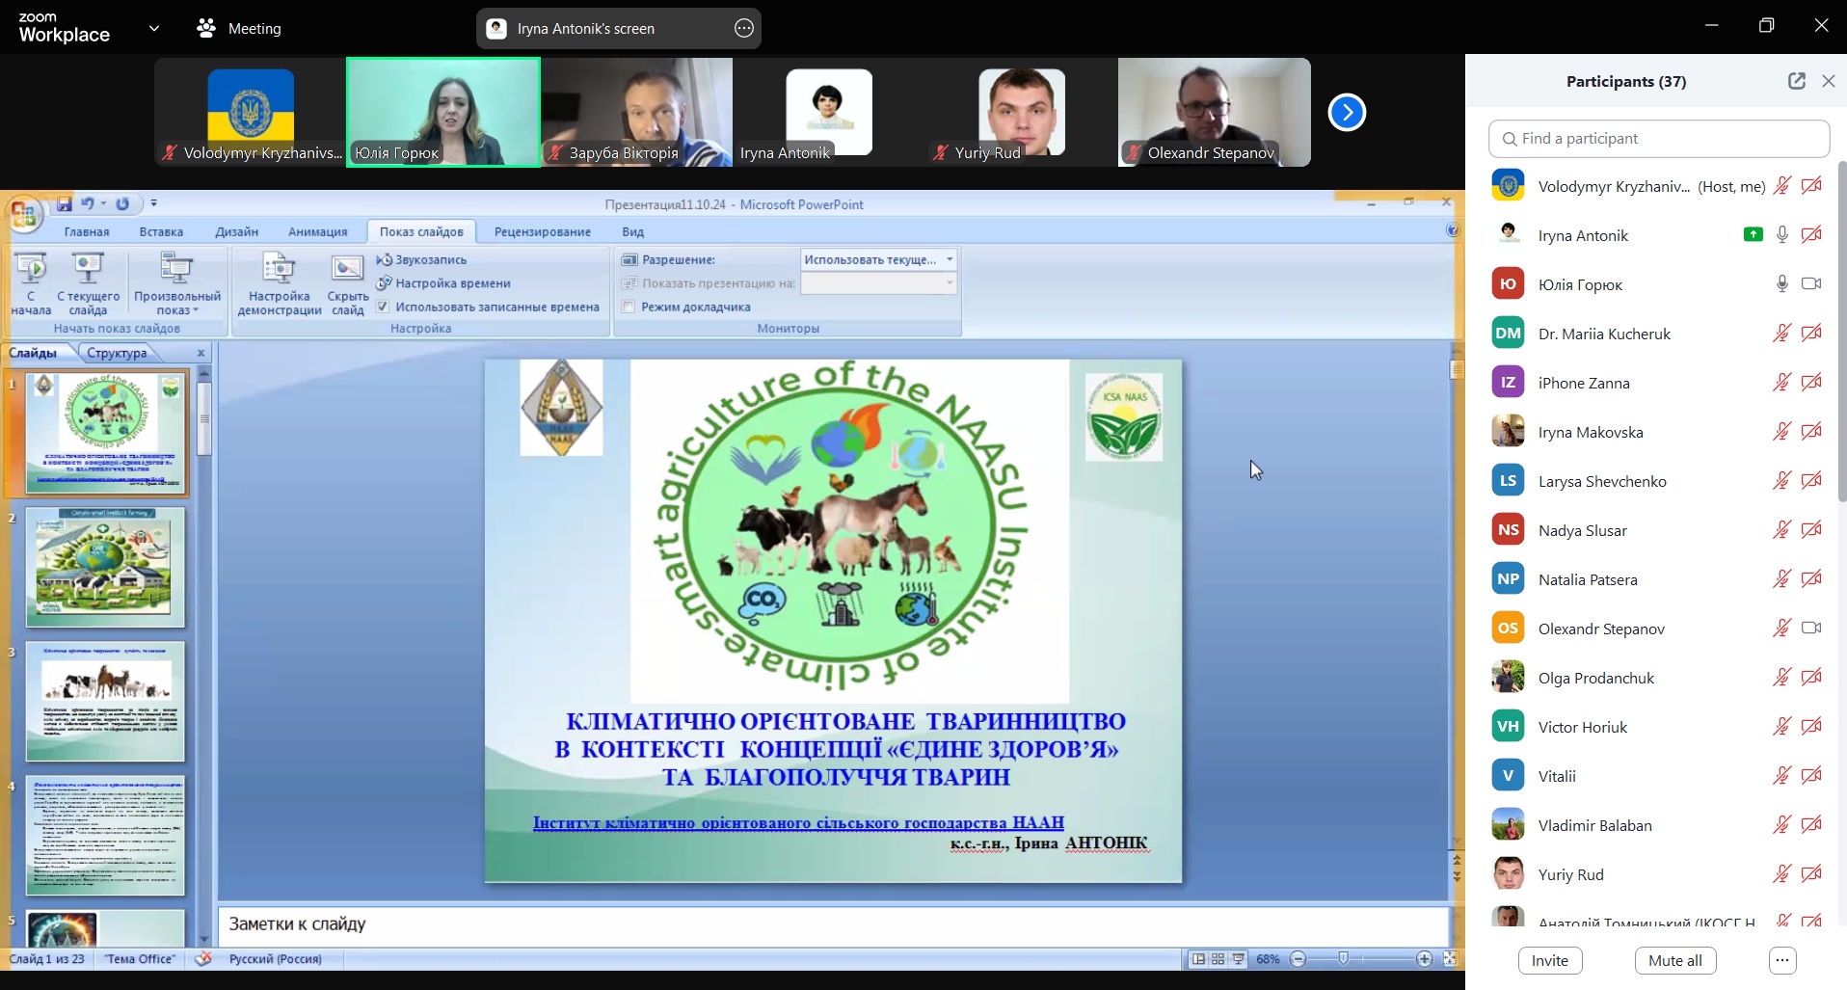Screen dimensions: 1847x990
Task: Switch to slide sorter view
Action: (x=1218, y=959)
